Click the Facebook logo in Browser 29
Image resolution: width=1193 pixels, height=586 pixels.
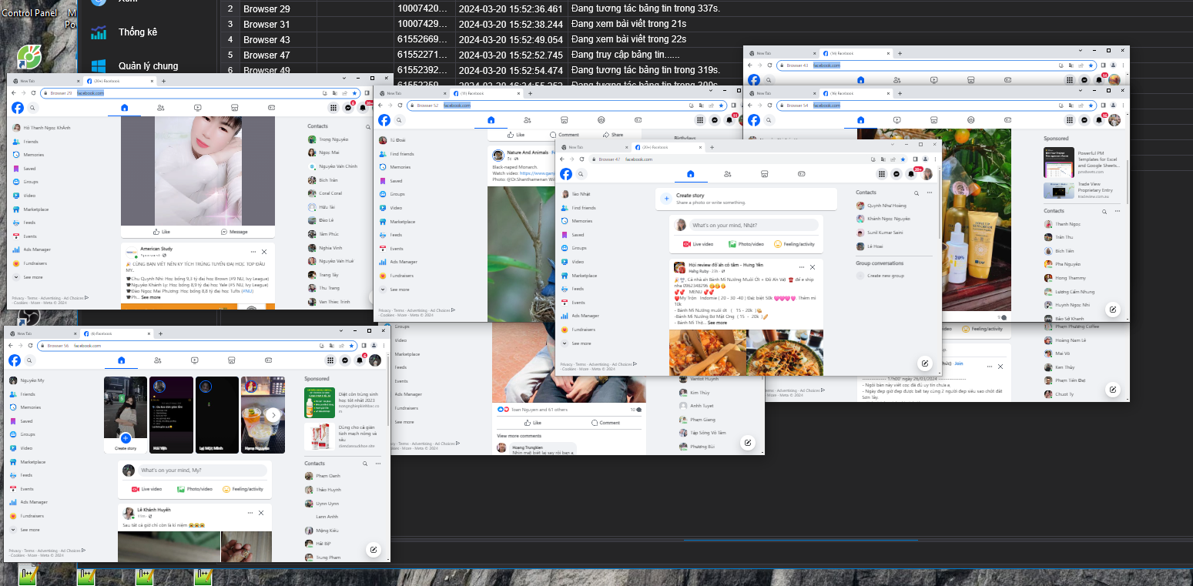[17, 108]
